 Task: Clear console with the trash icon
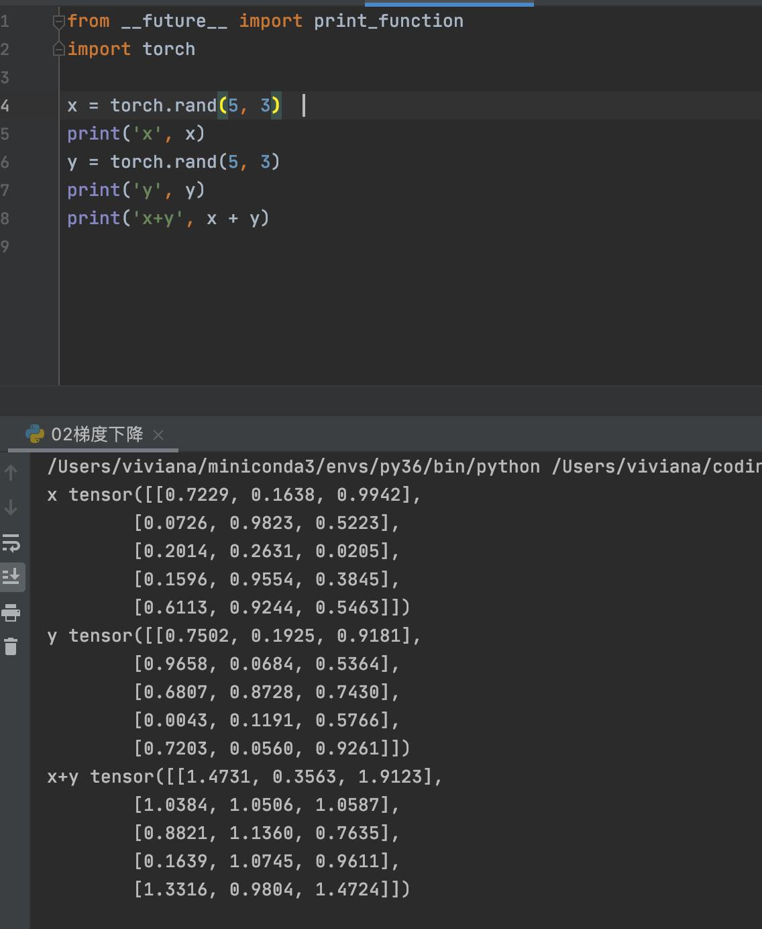(11, 646)
